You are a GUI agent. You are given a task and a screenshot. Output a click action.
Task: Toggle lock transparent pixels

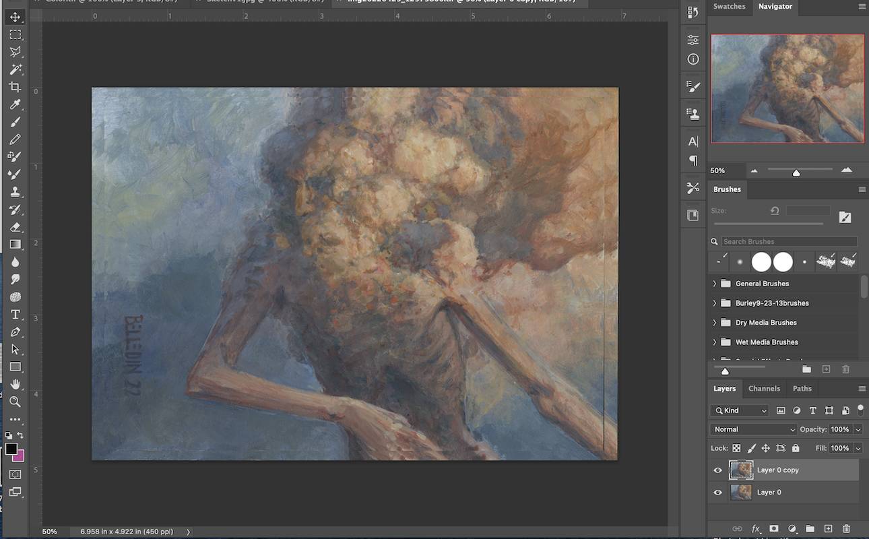pyautogui.click(x=736, y=448)
